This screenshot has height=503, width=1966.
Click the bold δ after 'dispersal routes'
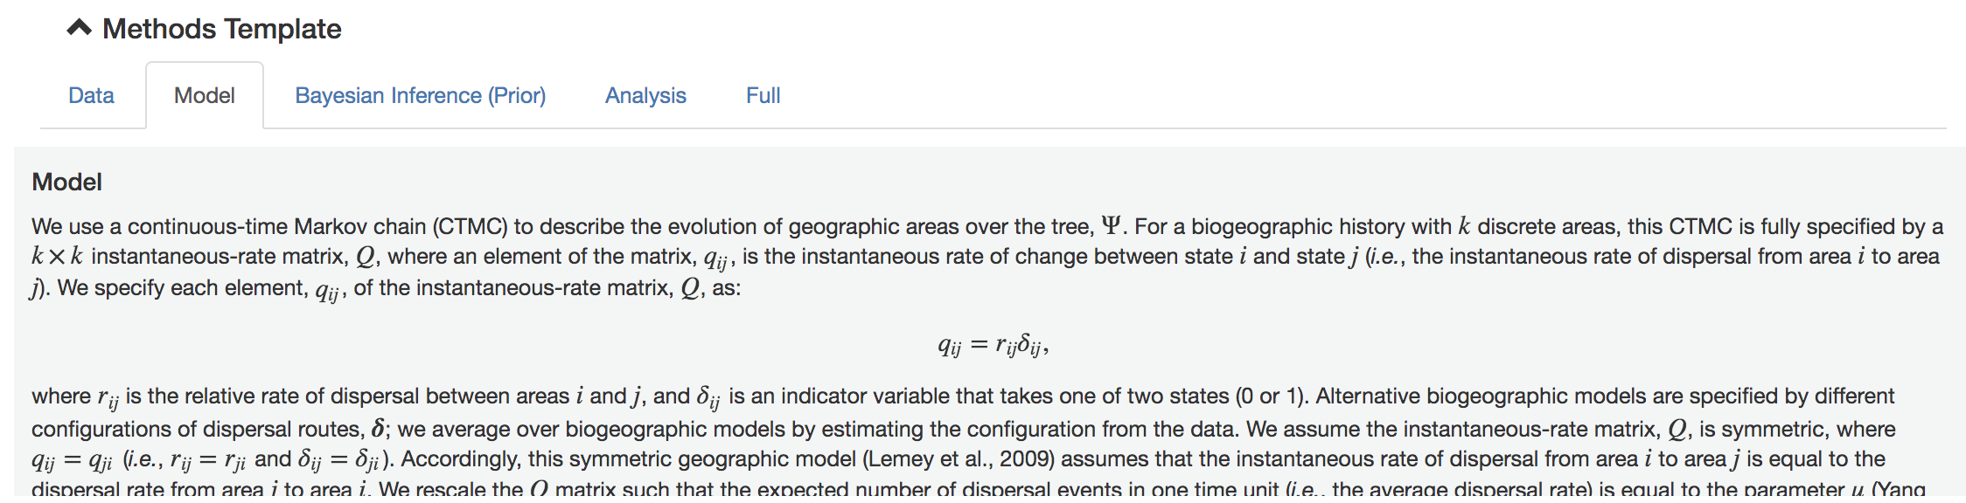[378, 429]
